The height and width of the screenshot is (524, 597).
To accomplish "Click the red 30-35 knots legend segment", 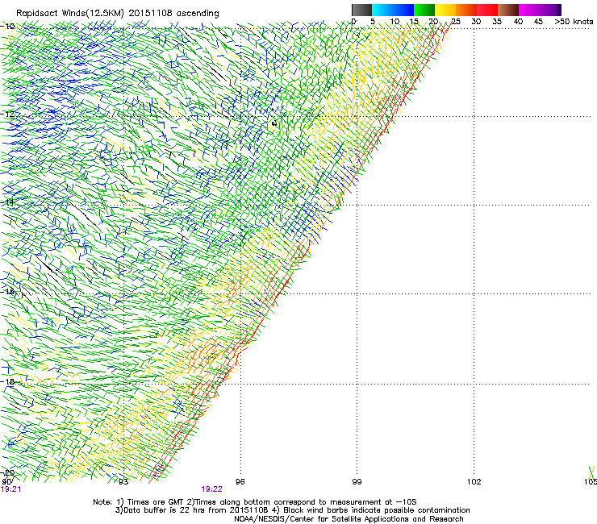I will point(487,10).
